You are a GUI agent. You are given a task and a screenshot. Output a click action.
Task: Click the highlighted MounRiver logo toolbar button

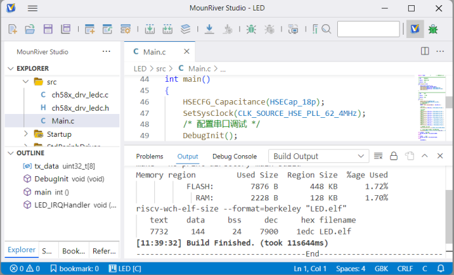click(x=415, y=29)
